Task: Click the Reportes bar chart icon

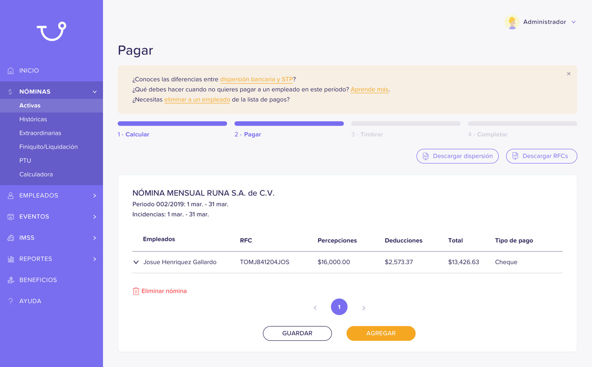Action: click(10, 259)
